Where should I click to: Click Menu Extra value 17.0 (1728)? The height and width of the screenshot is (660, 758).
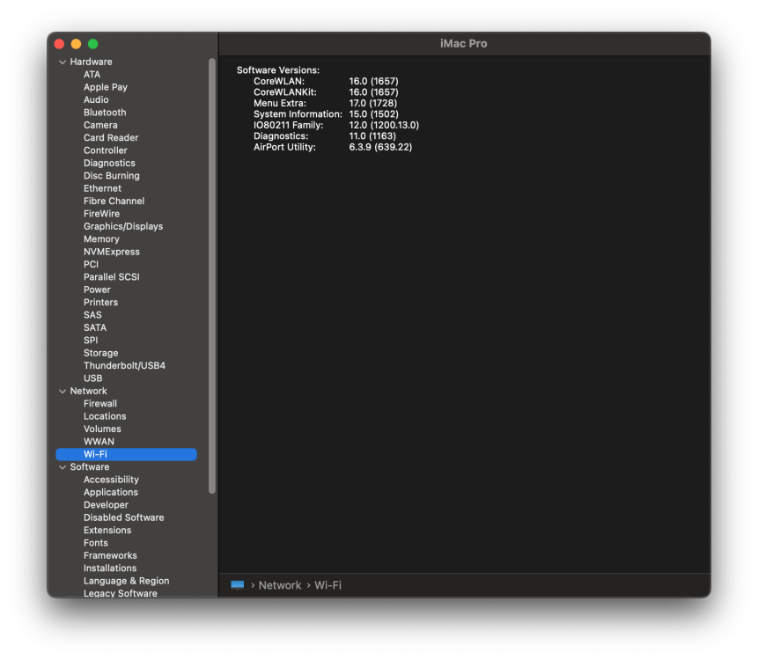[x=372, y=103]
